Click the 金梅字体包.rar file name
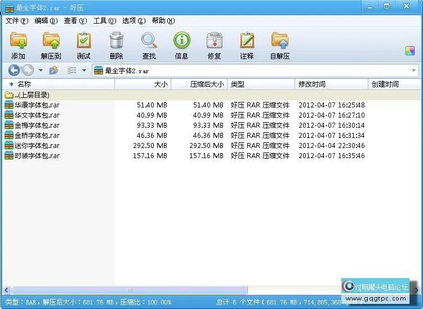The image size is (423, 309). (x=37, y=125)
